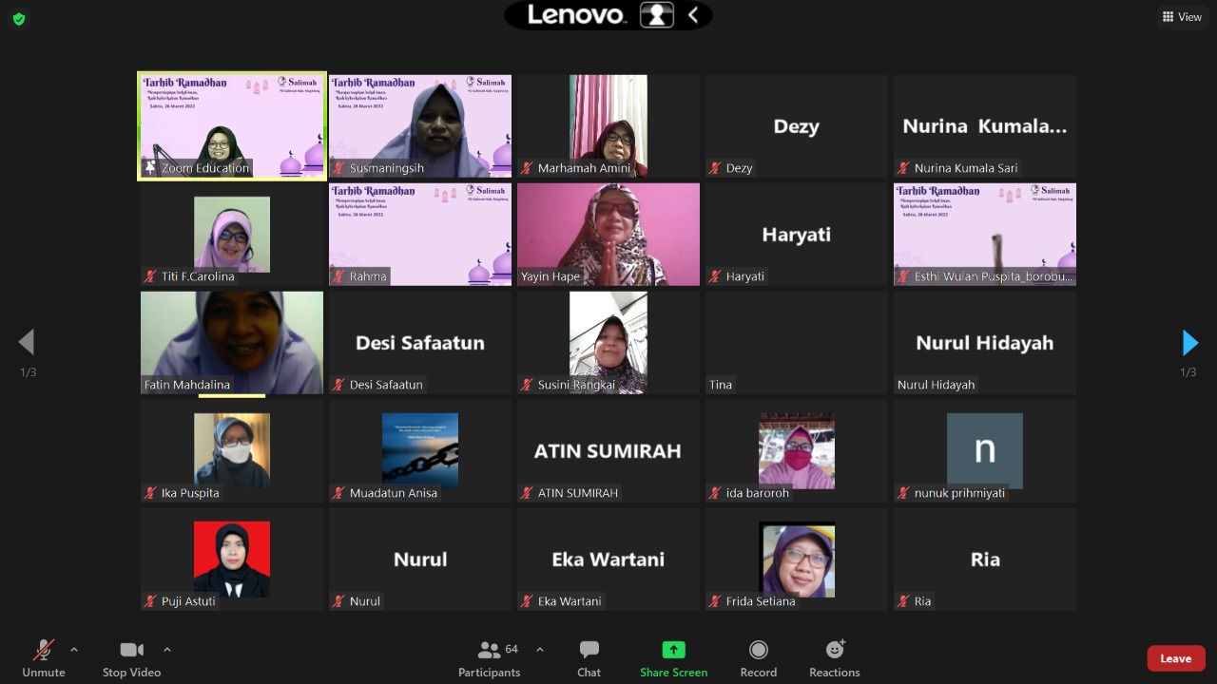Unmute the microphone
Screen dimensions: 1217x684
click(44, 651)
